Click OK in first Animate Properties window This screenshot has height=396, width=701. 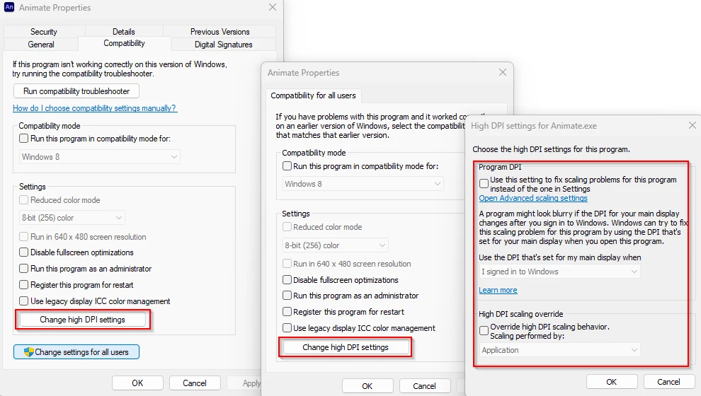(x=137, y=383)
